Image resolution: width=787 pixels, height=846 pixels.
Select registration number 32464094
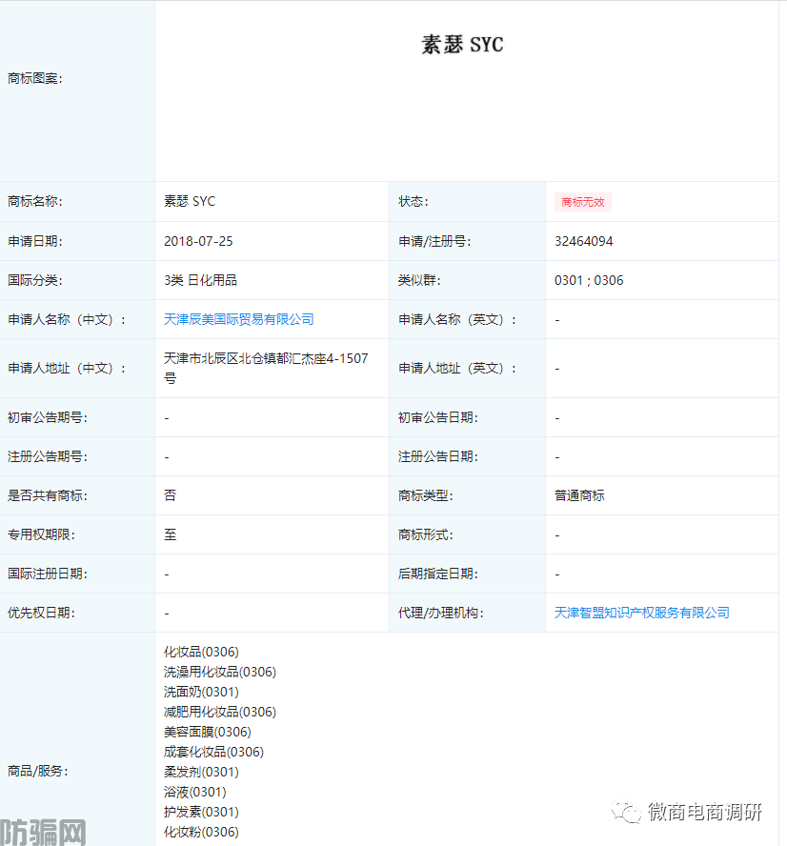point(584,241)
